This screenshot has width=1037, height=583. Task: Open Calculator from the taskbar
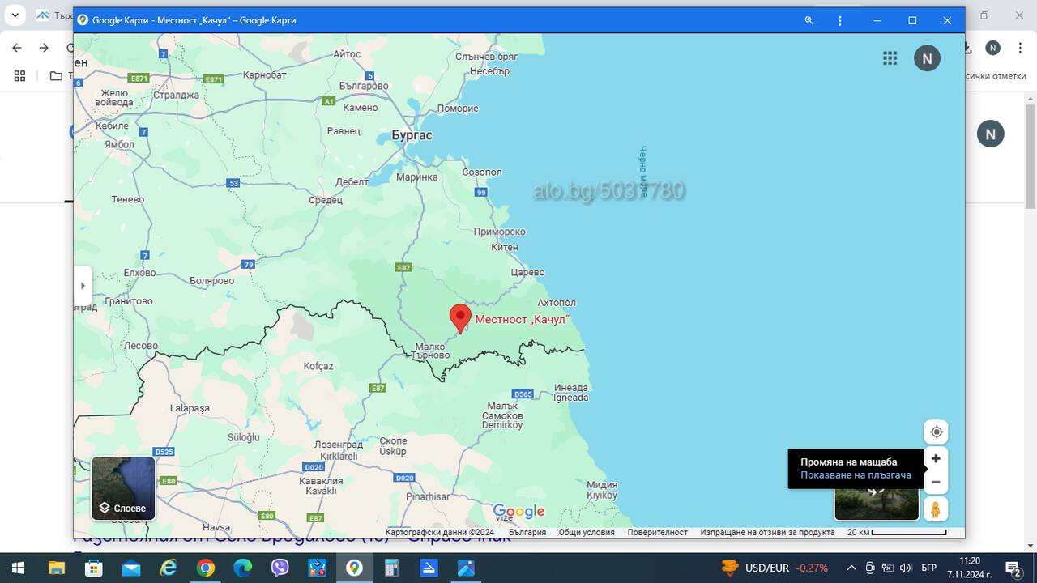pyautogui.click(x=391, y=568)
